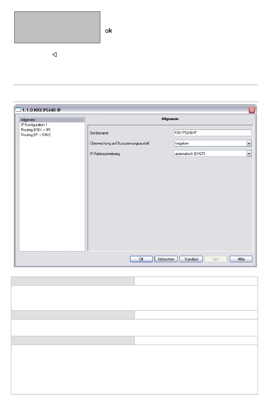Click the 'automatisch (DHCP)' combo box value
The height and width of the screenshot is (408, 277).
210,154
